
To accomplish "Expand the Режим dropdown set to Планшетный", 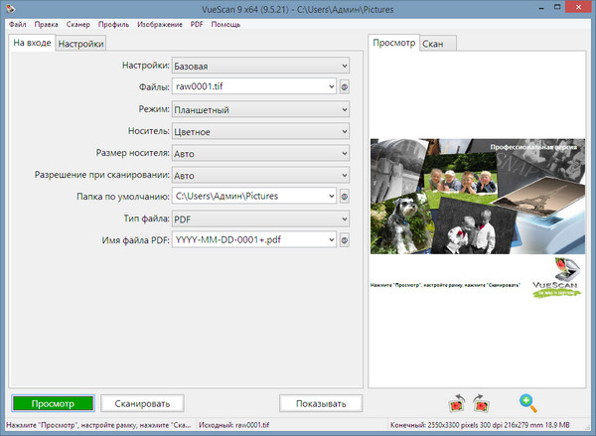I will 260,109.
